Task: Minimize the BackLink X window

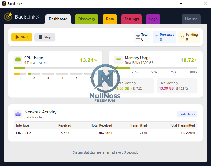Action: coord(181,3)
